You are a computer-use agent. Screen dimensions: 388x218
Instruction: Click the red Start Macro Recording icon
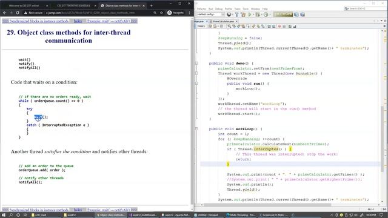pos(279,26)
